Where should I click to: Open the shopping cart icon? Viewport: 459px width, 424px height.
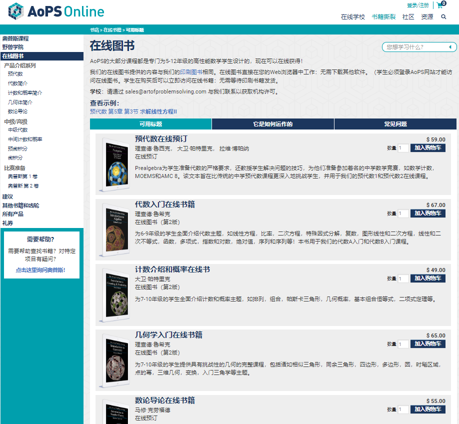pos(439,6)
